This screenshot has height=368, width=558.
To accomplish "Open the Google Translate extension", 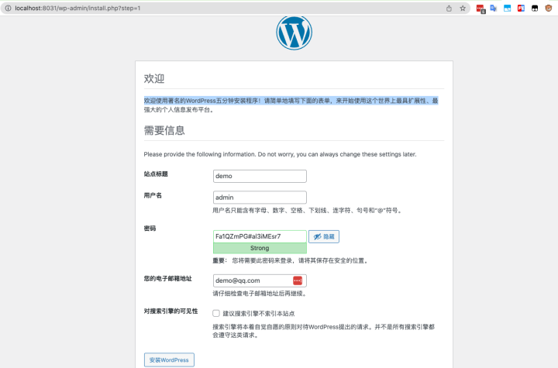I will pos(494,9).
